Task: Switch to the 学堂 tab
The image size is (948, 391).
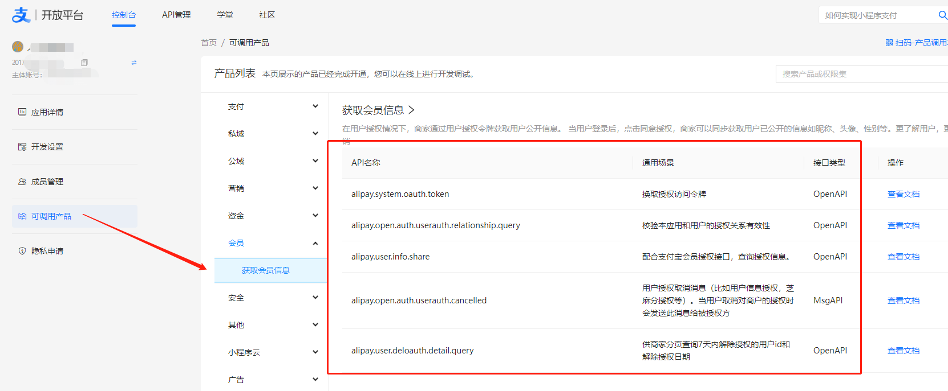Action: click(225, 15)
